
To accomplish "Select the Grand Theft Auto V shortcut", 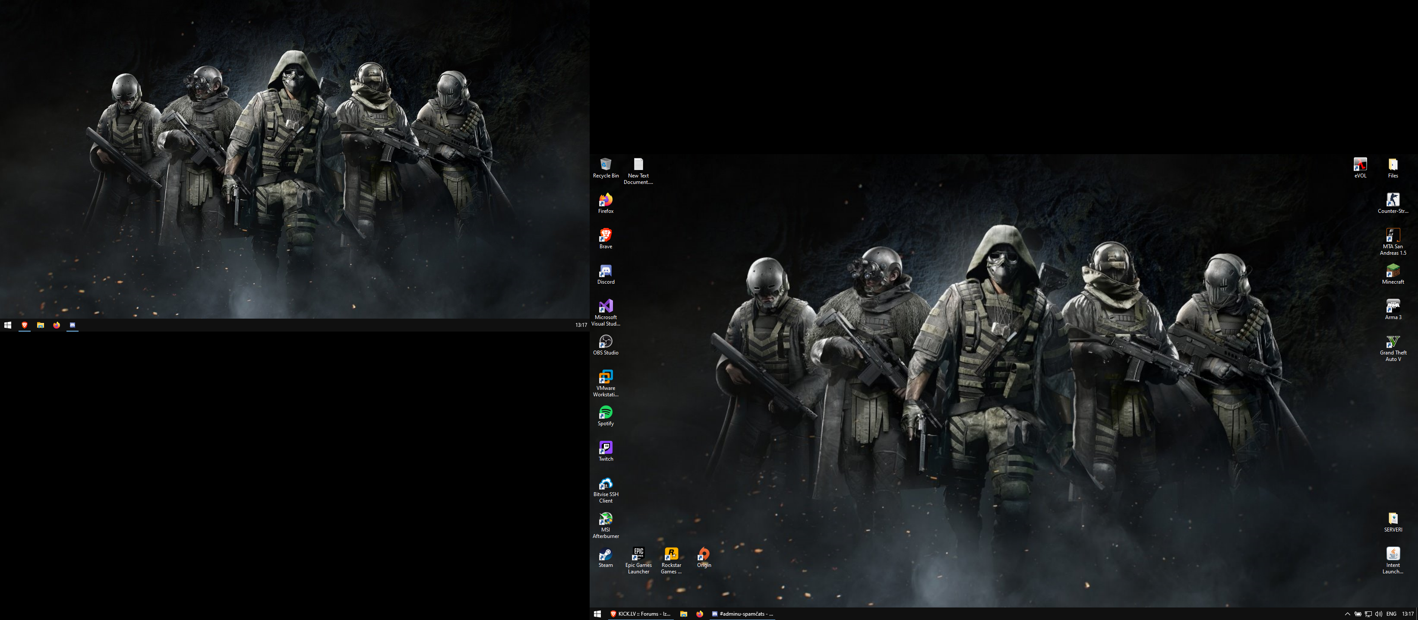I will 1393,348.
